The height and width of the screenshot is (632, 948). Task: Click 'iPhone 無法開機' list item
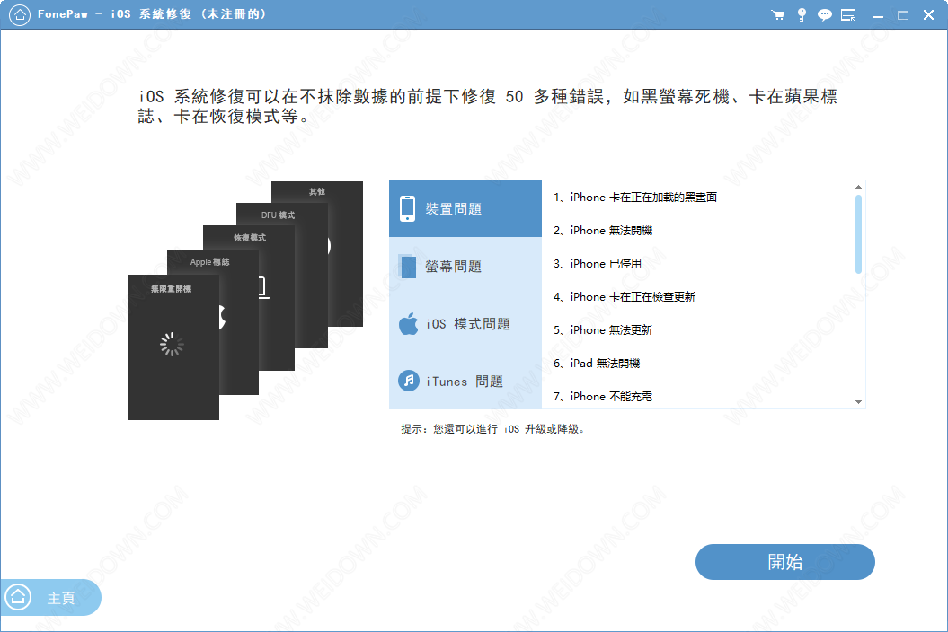603,230
